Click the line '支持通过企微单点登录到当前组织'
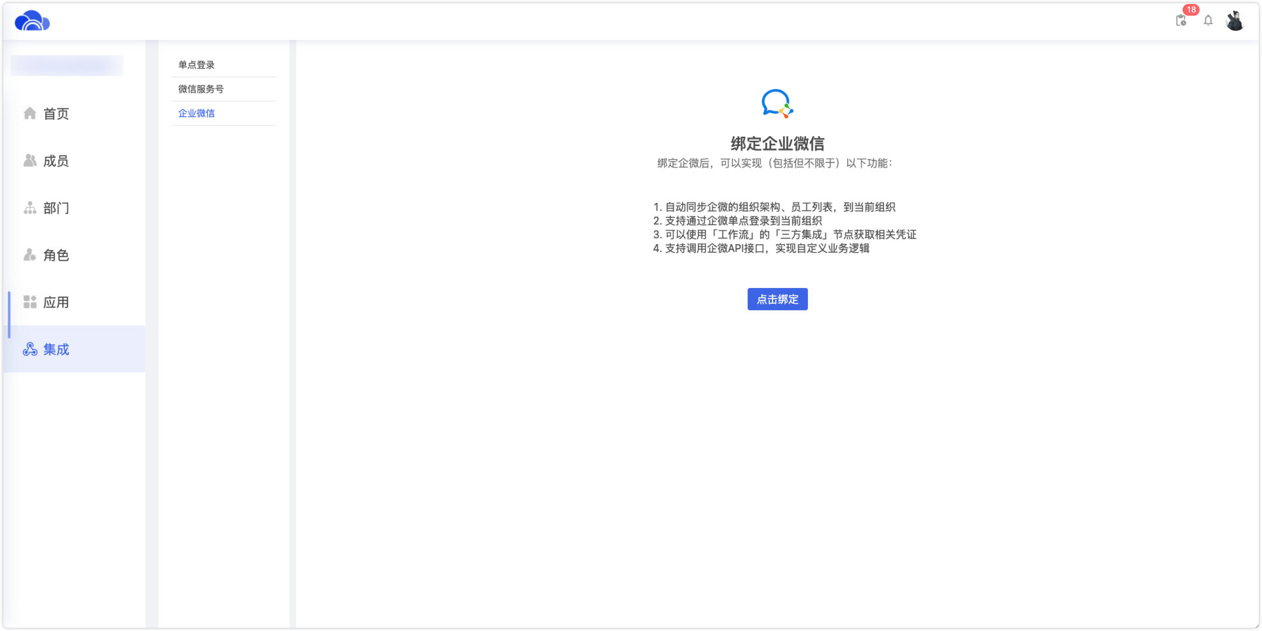The image size is (1262, 631). coord(743,221)
